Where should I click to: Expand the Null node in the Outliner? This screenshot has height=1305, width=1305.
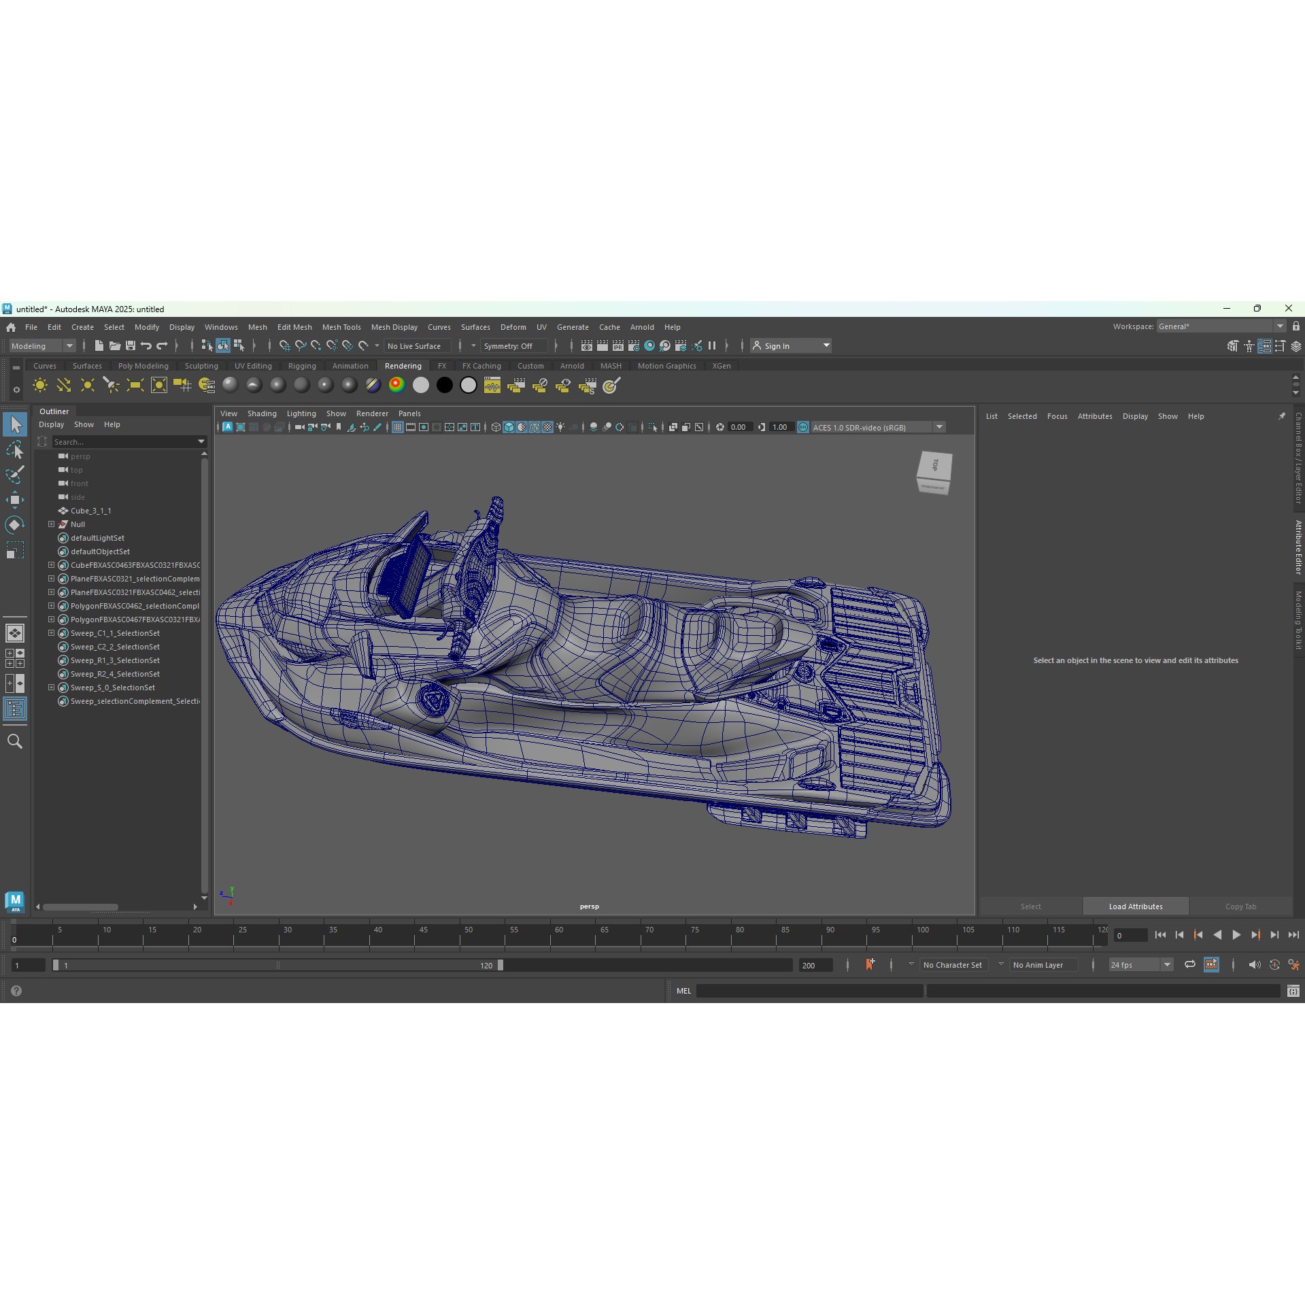pos(52,524)
